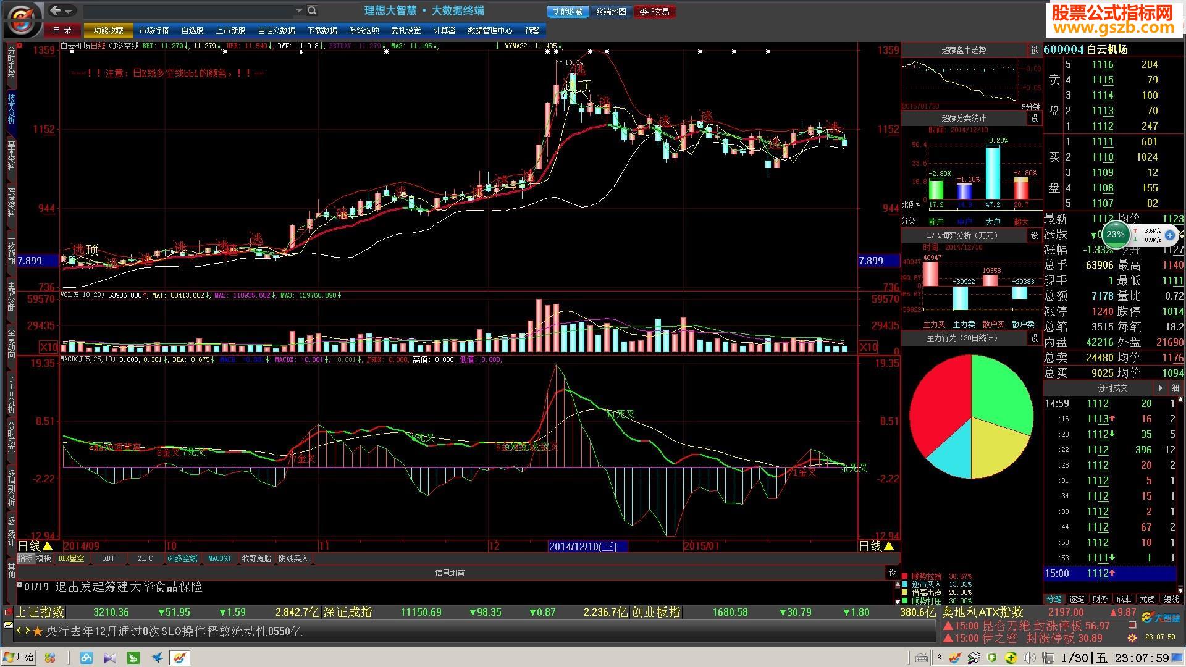1186x667 pixels.
Task: Toggle the 指标 indicator mode button
Action: tap(25, 558)
